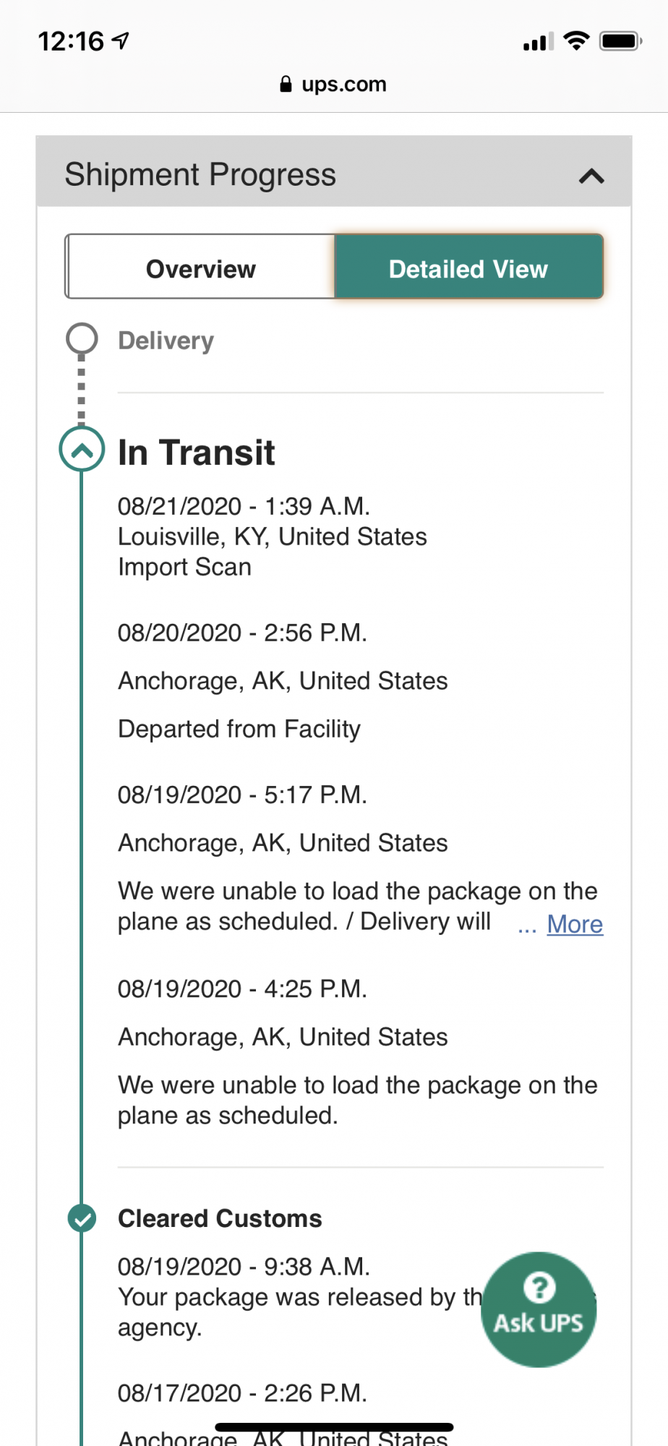Viewport: 668px width, 1446px height.
Task: Tap the Wi-Fi icon in status bar
Action: point(576,41)
